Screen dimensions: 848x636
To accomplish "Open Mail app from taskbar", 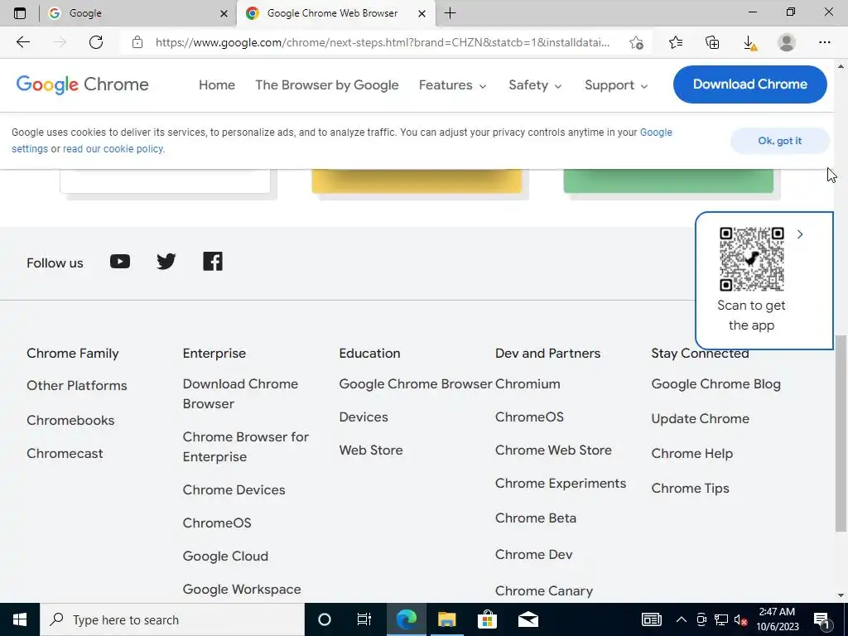I will tap(528, 619).
